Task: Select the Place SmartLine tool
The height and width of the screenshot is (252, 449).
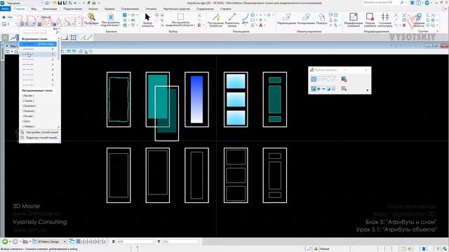Action: [216, 20]
